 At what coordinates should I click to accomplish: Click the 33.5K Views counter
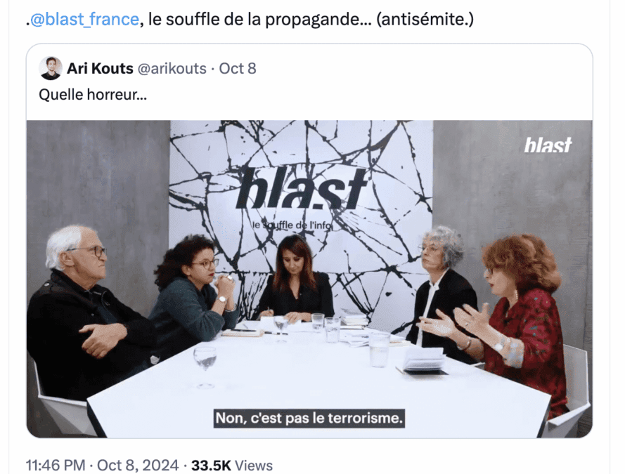coord(232,466)
